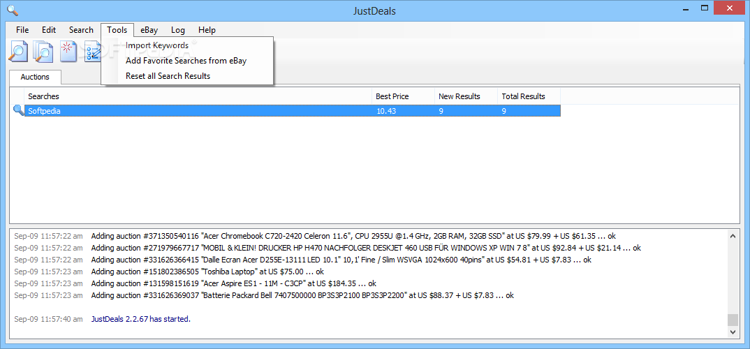Image resolution: width=750 pixels, height=349 pixels.
Task: Click the single-page search toolbar icon
Action: [x=17, y=52]
